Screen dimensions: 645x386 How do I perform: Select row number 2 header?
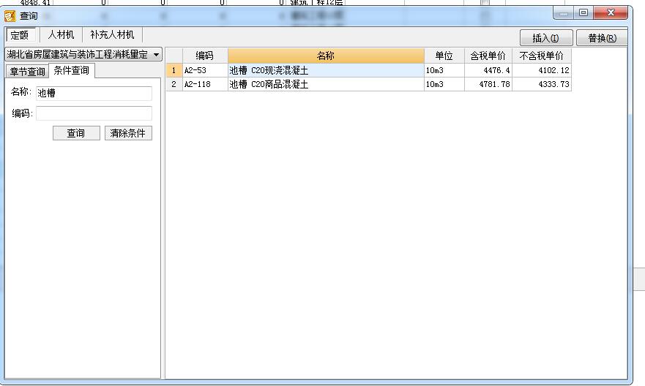[x=174, y=84]
